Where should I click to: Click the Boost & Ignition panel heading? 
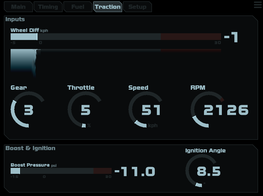pos(30,148)
